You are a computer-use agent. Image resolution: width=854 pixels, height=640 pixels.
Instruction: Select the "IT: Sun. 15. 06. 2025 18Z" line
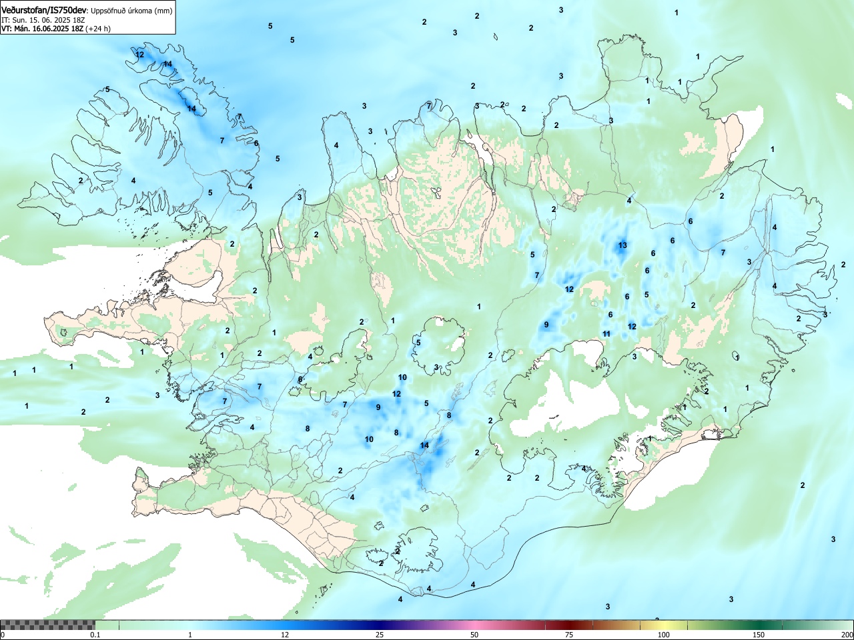click(x=43, y=20)
